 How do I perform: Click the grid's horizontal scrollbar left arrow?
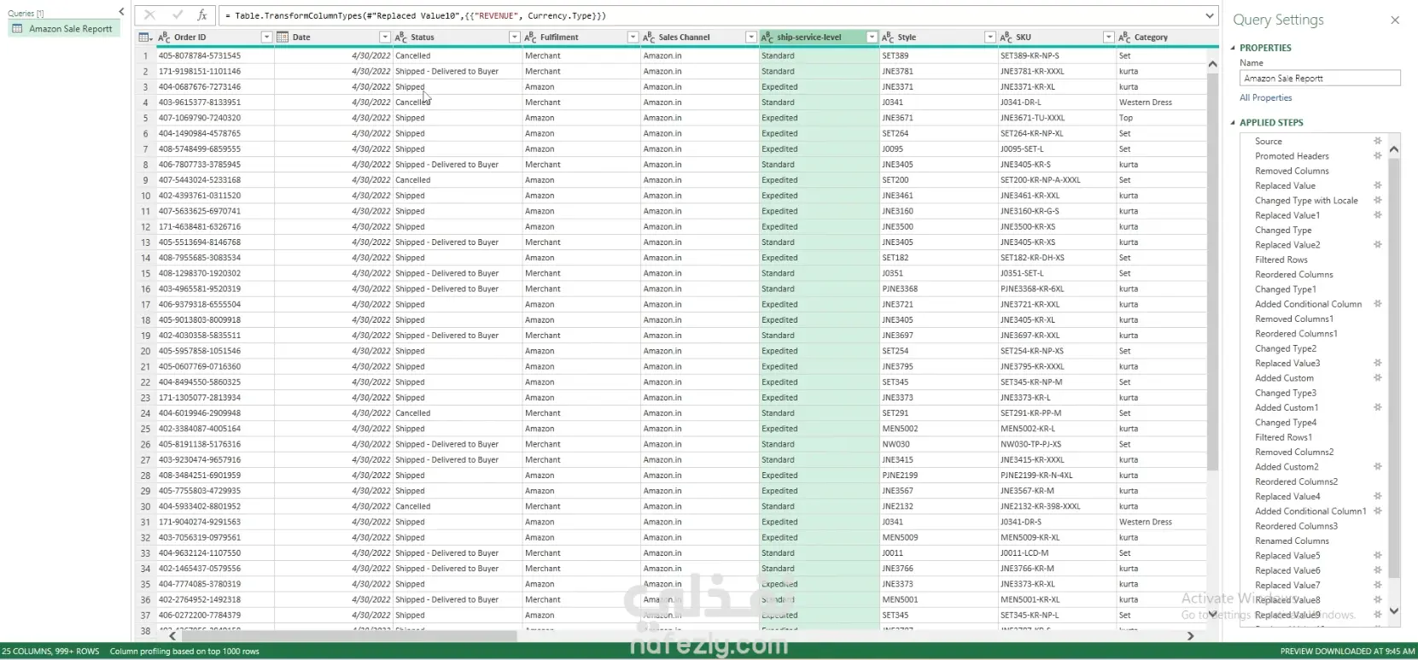[172, 636]
